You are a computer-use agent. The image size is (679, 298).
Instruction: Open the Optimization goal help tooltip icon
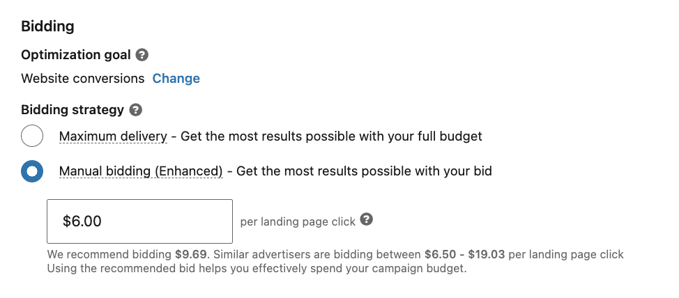coord(142,55)
